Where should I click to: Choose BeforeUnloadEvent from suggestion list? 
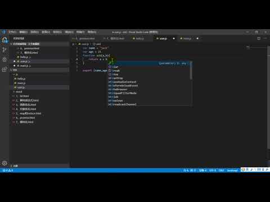pyautogui.click(x=149, y=86)
